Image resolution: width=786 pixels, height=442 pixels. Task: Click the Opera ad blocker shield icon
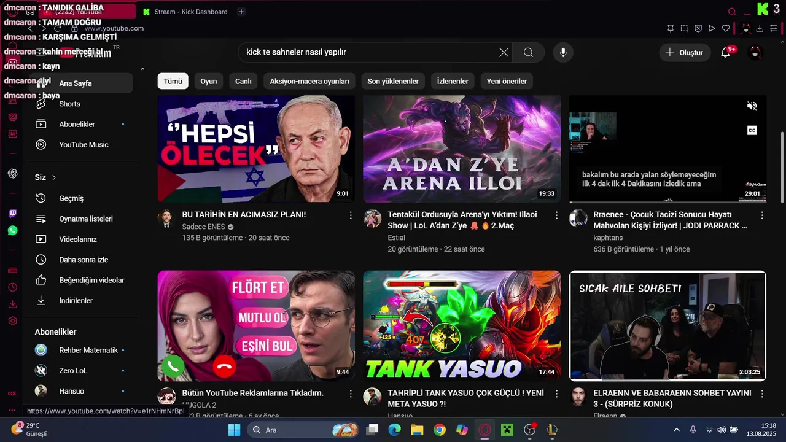698,28
